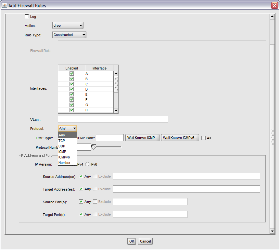The height and width of the screenshot is (250, 280).
Task: Open Well Known ICMP list
Action: (143, 138)
